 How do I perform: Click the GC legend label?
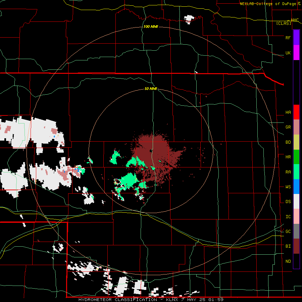(x=288, y=232)
